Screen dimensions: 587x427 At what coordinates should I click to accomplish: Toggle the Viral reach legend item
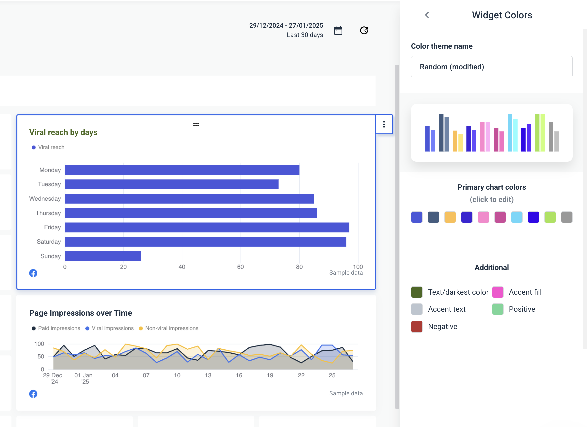[x=47, y=147]
